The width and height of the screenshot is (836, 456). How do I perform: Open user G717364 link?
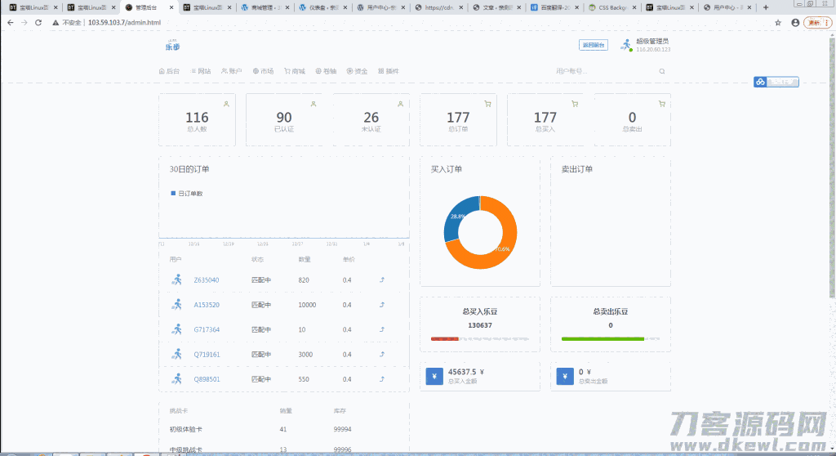[207, 329]
